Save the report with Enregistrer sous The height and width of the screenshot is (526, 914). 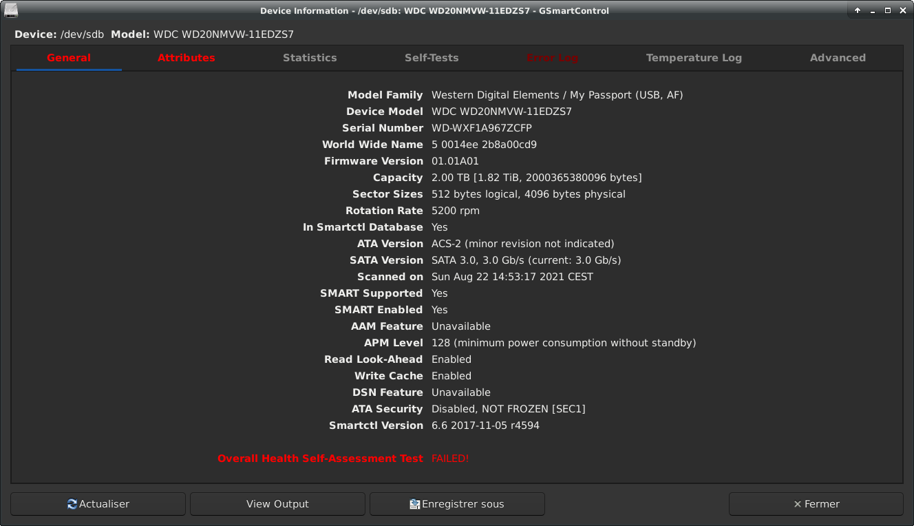[457, 504]
